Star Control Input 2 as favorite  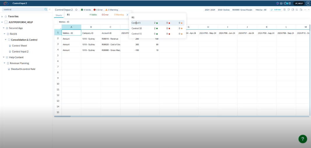[x=76, y=10]
